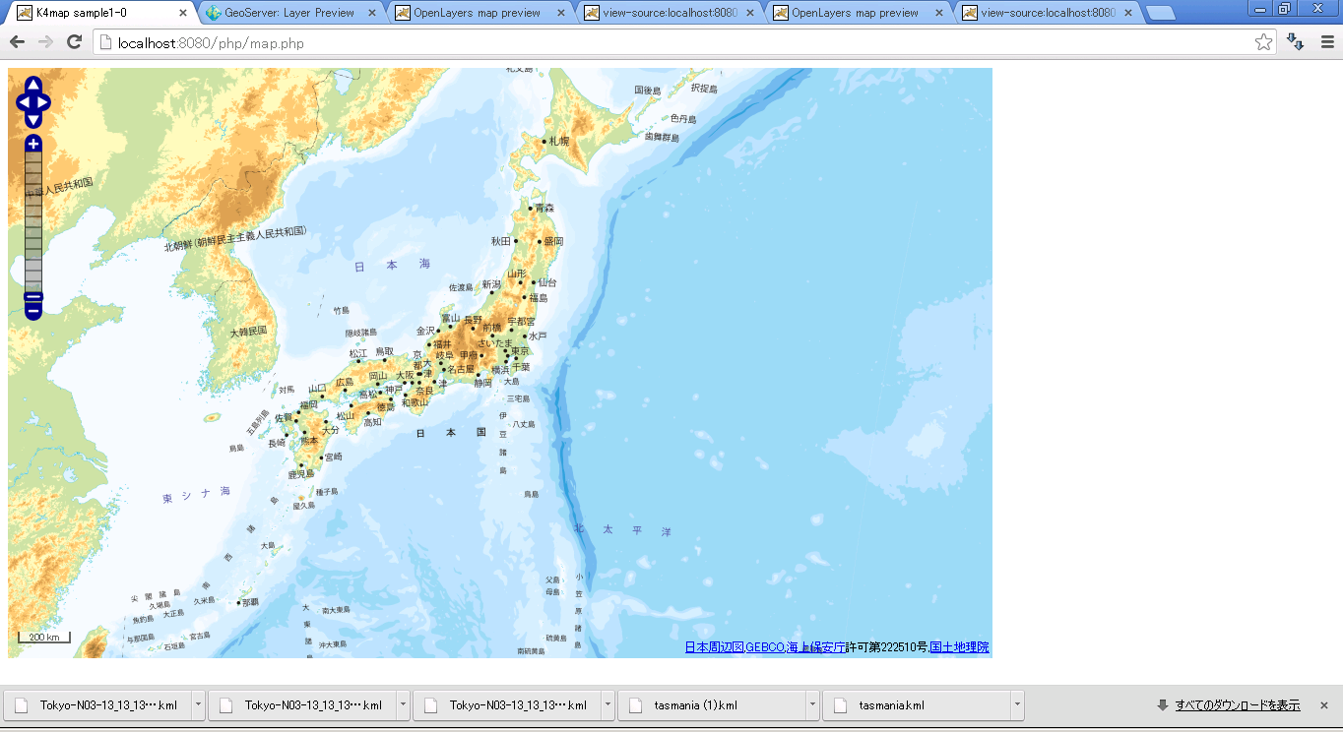The height and width of the screenshot is (732, 1343).
Task: Pan the map north with up arrow
Action: pos(32,85)
